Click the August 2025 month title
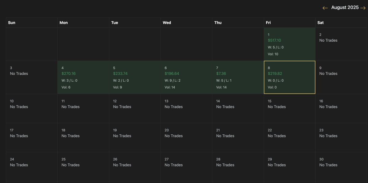This screenshot has width=368, height=183. [345, 7]
